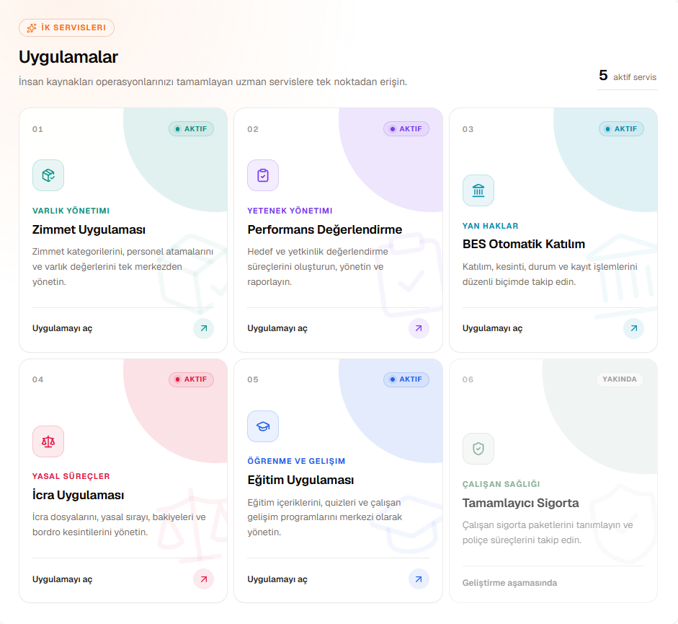
Task: Click the Zimmet Uygulaması box icon
Action: click(x=48, y=175)
